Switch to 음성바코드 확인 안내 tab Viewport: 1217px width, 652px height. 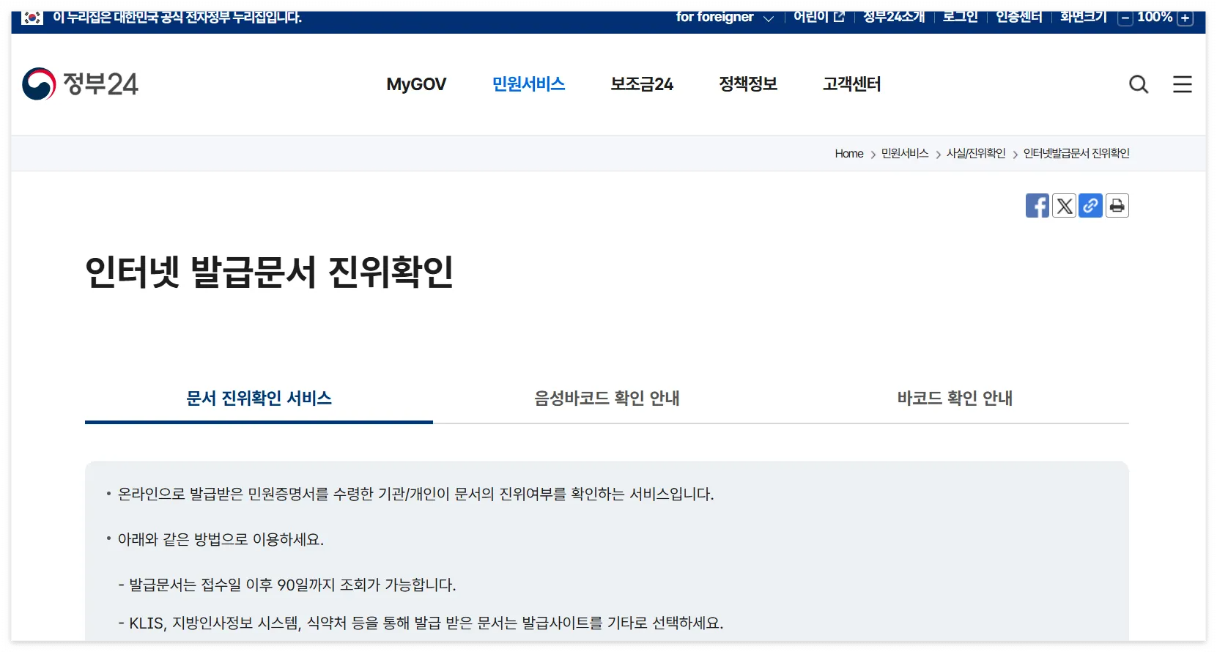[607, 399]
